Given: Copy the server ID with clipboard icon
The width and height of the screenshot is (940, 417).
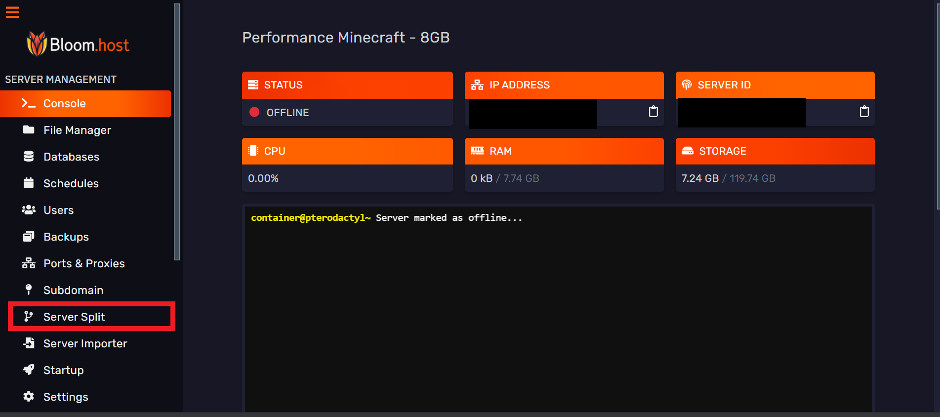Looking at the screenshot, I should point(864,112).
